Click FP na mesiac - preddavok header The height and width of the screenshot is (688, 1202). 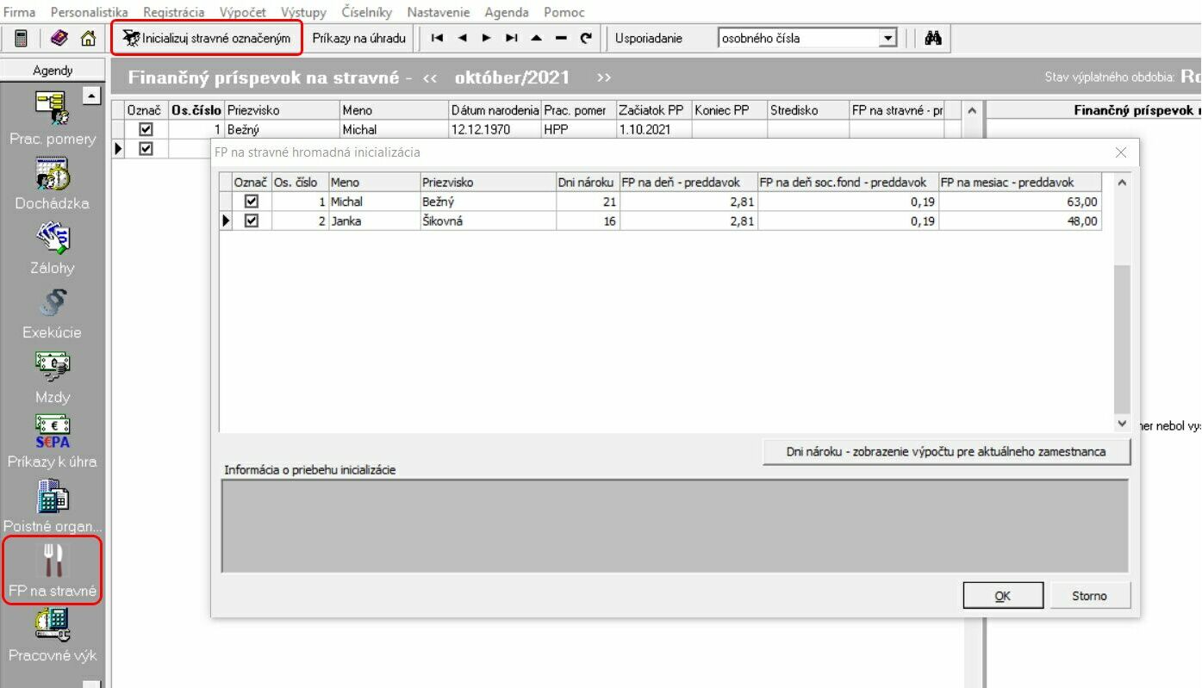pos(1019,183)
